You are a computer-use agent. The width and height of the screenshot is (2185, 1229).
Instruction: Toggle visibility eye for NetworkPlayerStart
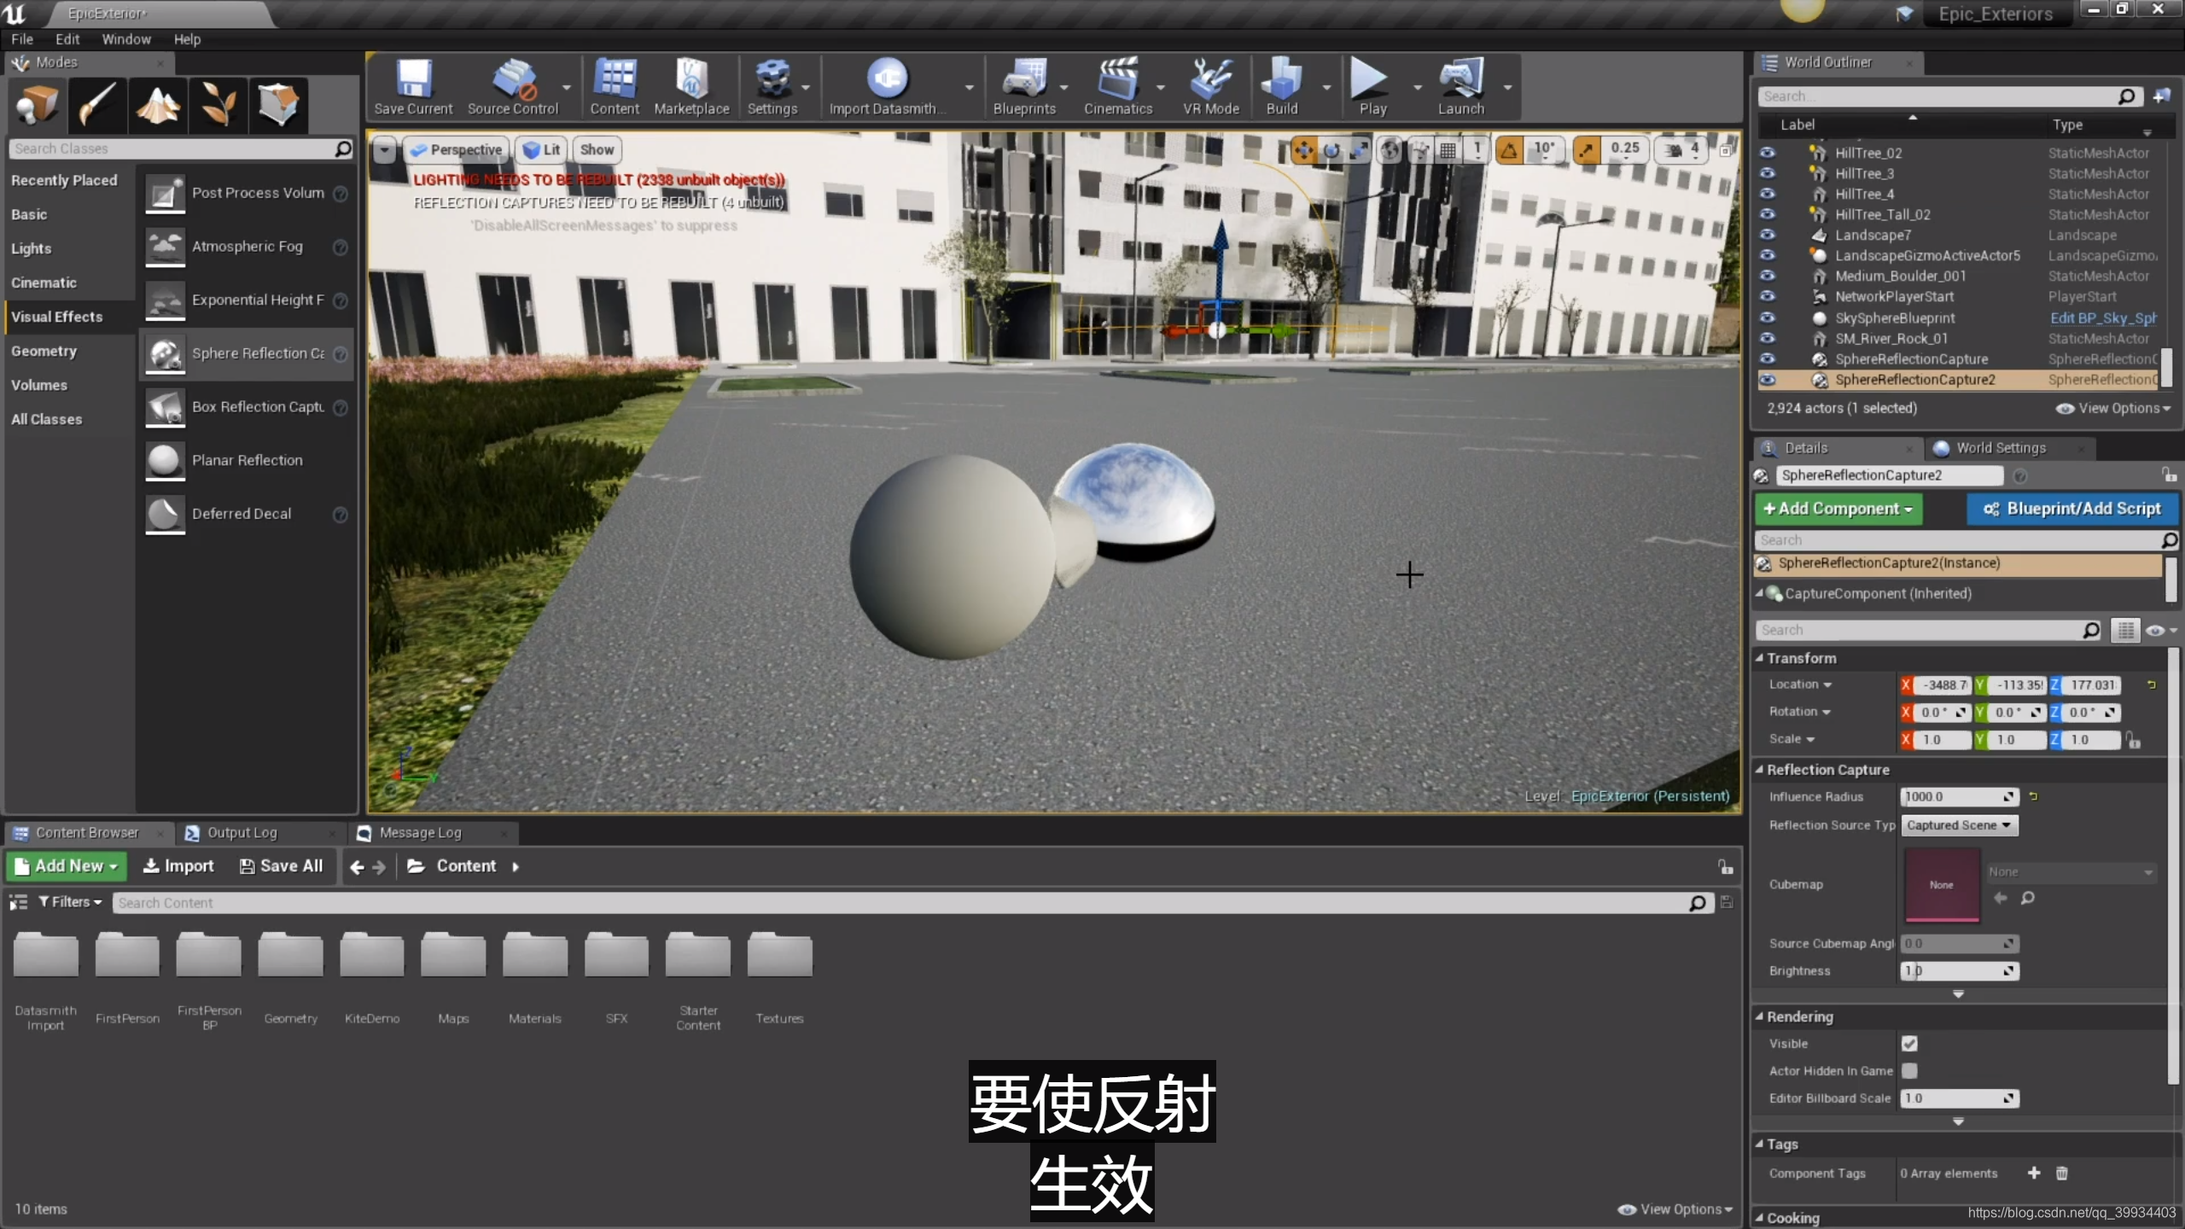pos(1767,297)
